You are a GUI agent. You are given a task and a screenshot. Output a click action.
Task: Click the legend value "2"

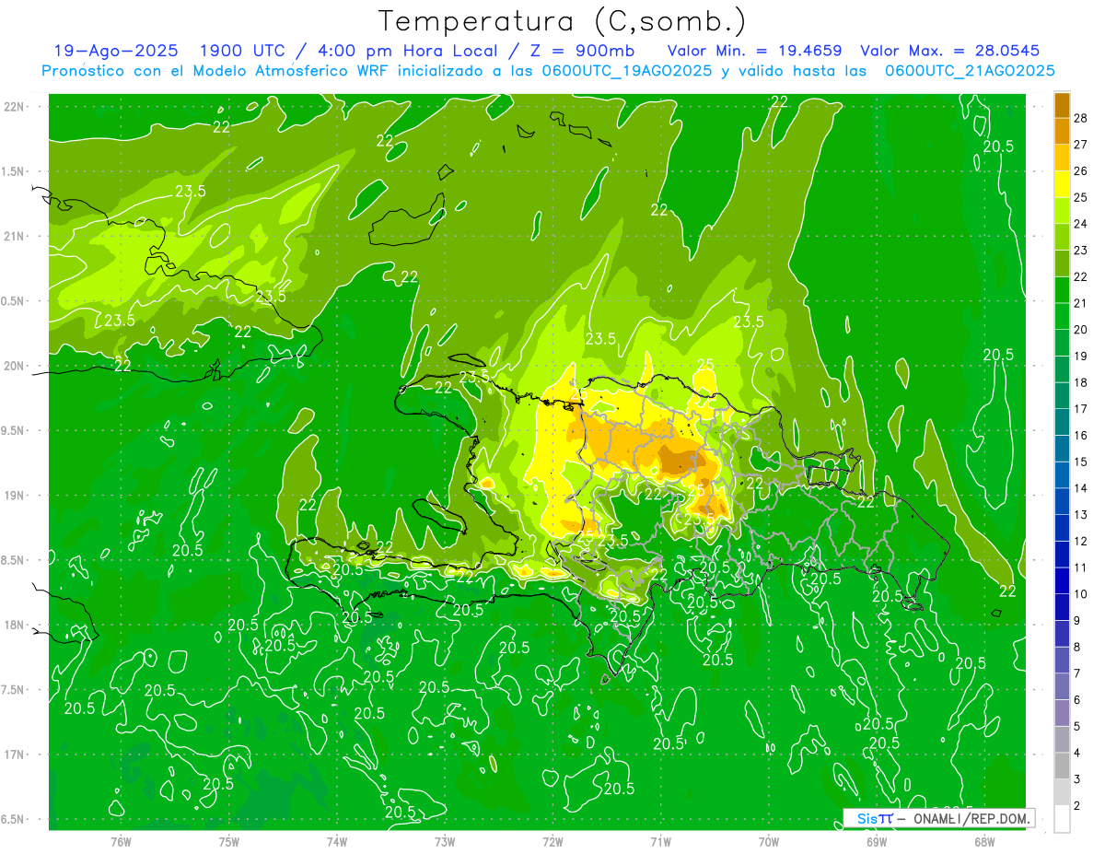tap(1078, 806)
